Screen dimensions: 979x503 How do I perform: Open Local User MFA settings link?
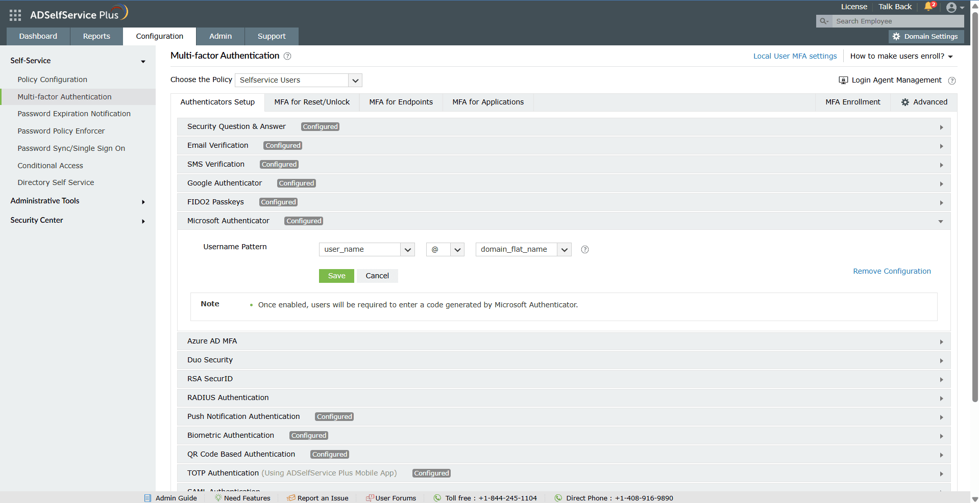click(x=795, y=56)
